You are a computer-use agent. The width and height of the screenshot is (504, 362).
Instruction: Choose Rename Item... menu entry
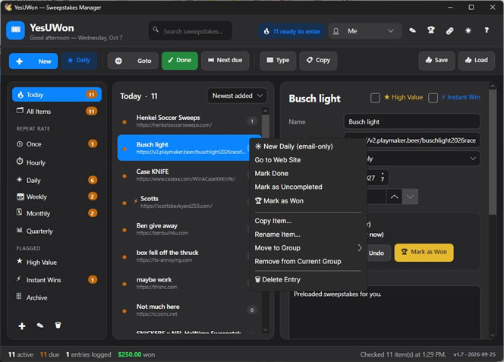(308, 235)
